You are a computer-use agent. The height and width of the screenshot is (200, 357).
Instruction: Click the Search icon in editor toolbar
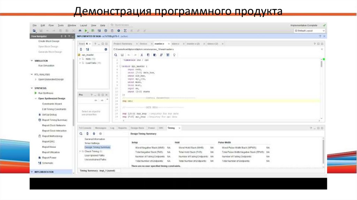tap(116, 55)
